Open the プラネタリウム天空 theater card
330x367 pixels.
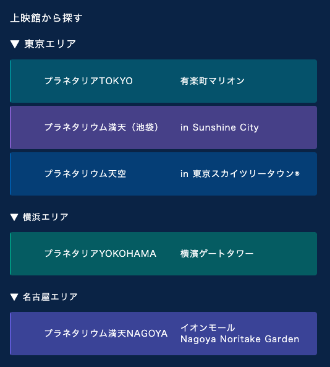163,174
